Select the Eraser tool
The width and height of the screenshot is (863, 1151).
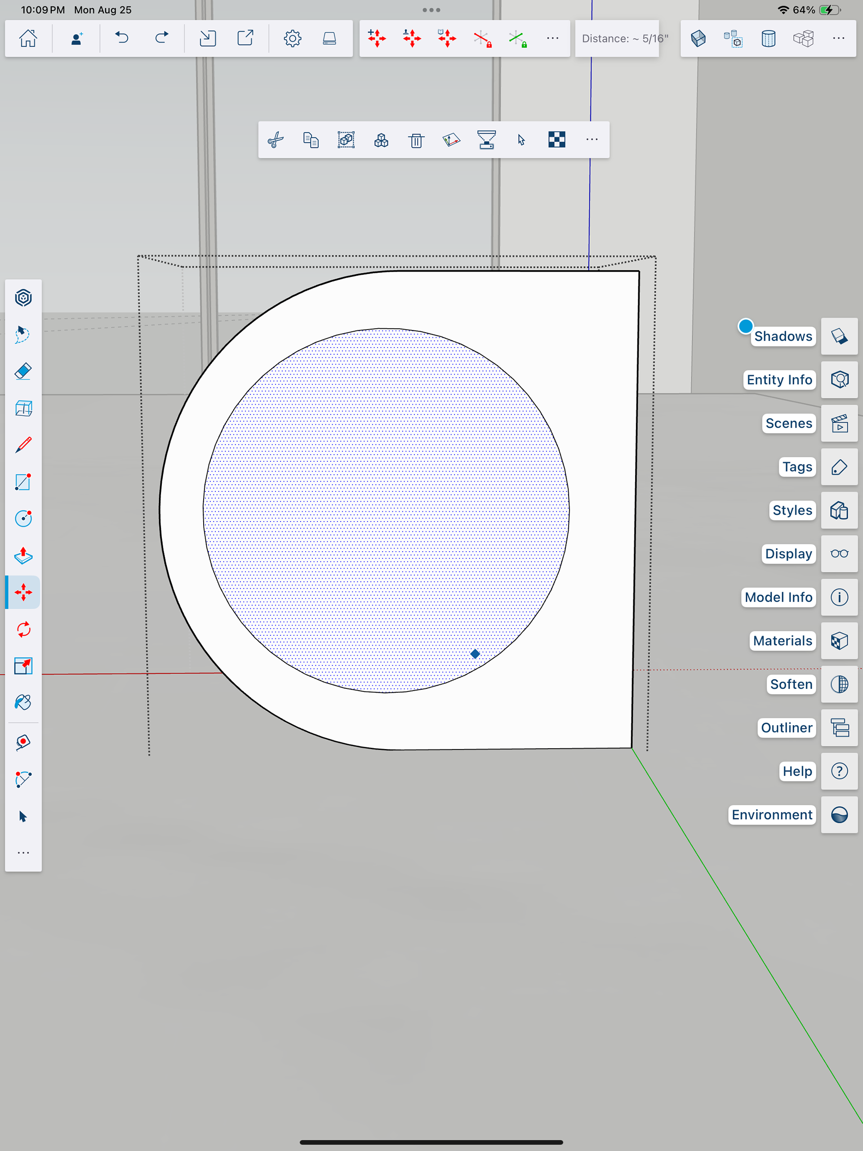point(23,371)
